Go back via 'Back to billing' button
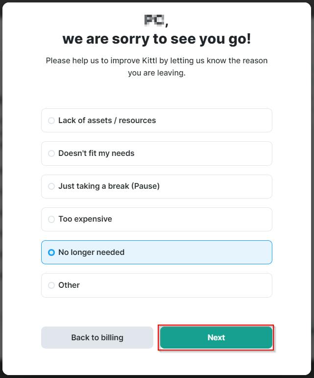 click(x=97, y=338)
